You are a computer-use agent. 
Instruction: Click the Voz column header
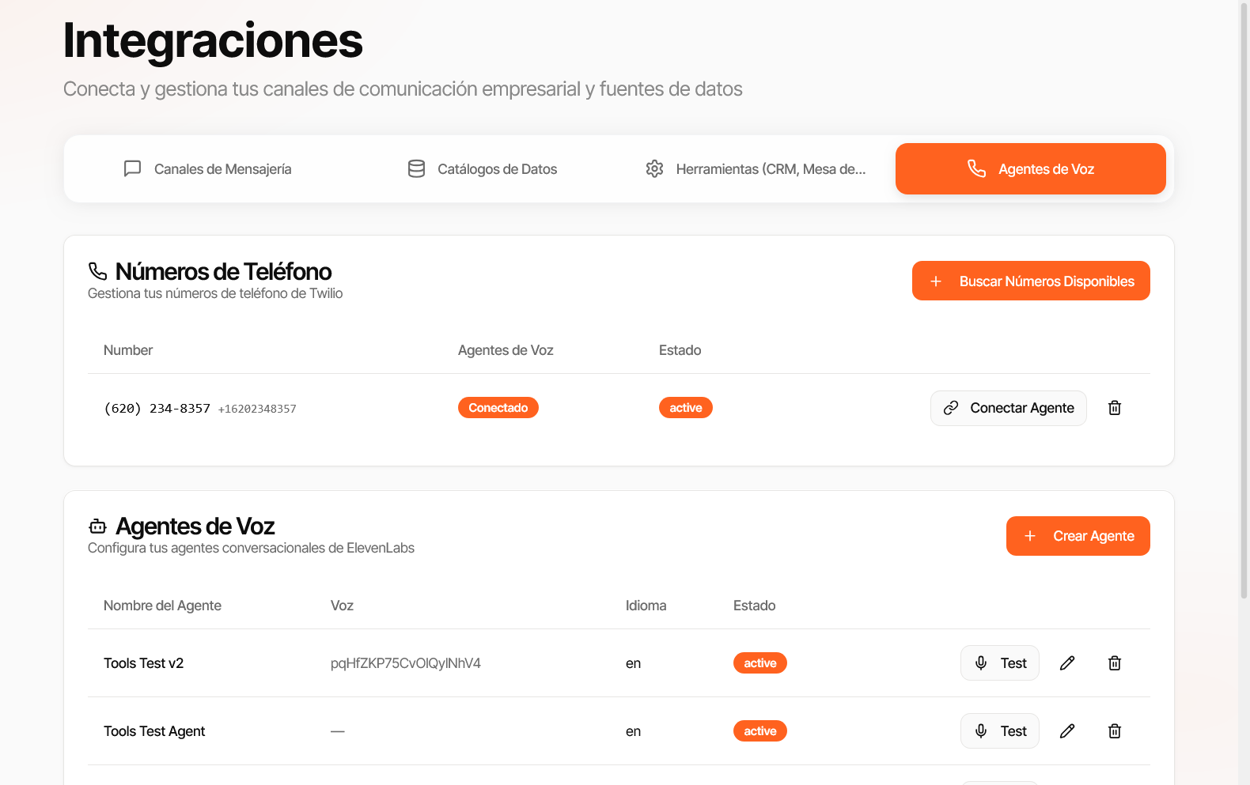click(342, 606)
